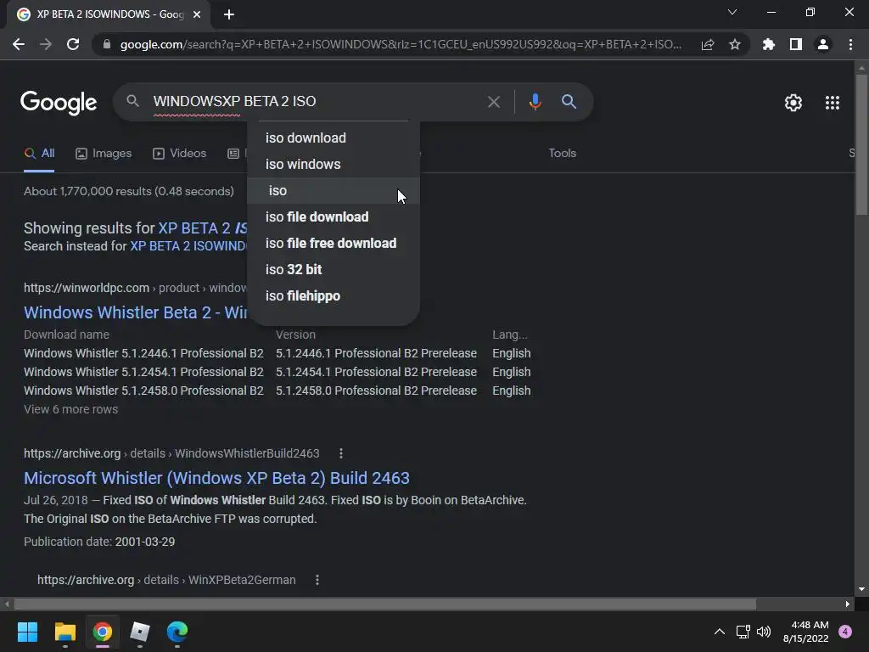Screen dimensions: 869x652
Task: Select the 'iso file download' suggestion
Action: [333, 216]
